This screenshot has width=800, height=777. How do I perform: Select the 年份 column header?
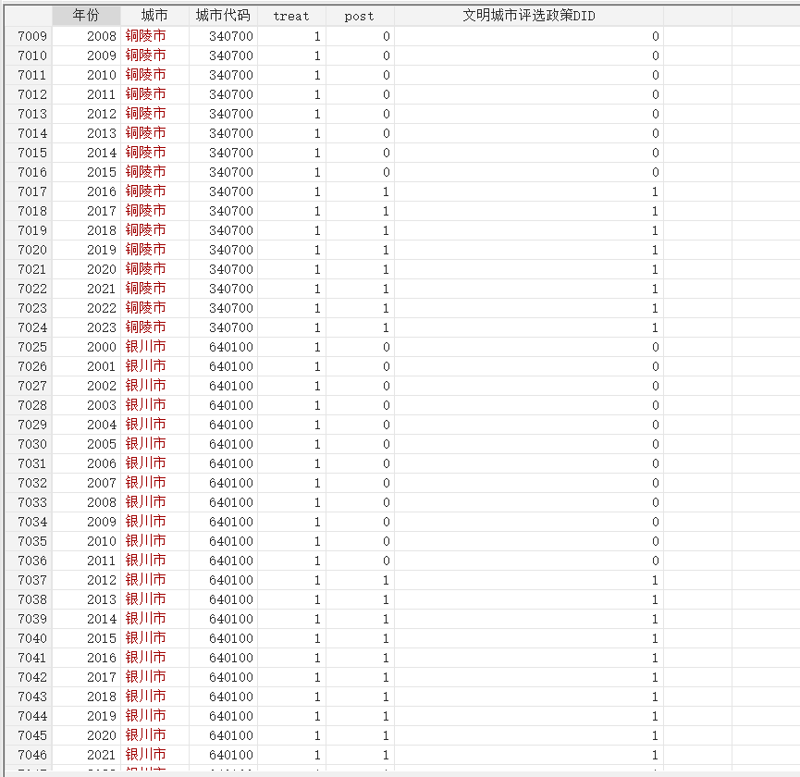point(86,16)
